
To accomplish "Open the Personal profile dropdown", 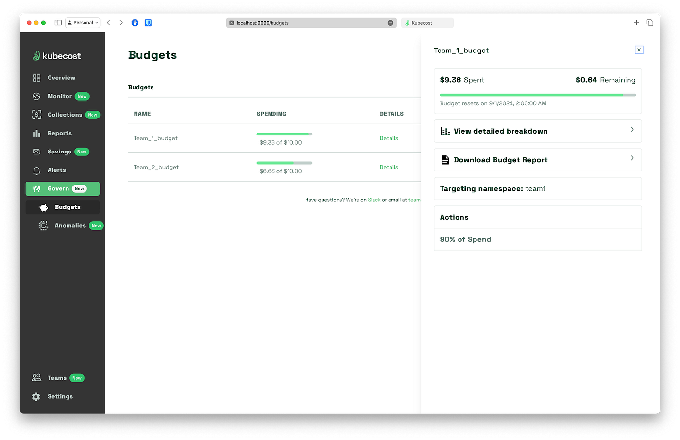I will pyautogui.click(x=83, y=23).
